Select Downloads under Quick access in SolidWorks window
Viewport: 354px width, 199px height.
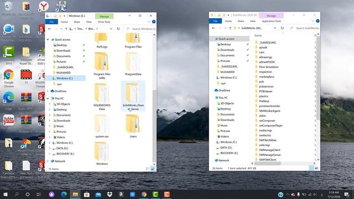pos(227,50)
